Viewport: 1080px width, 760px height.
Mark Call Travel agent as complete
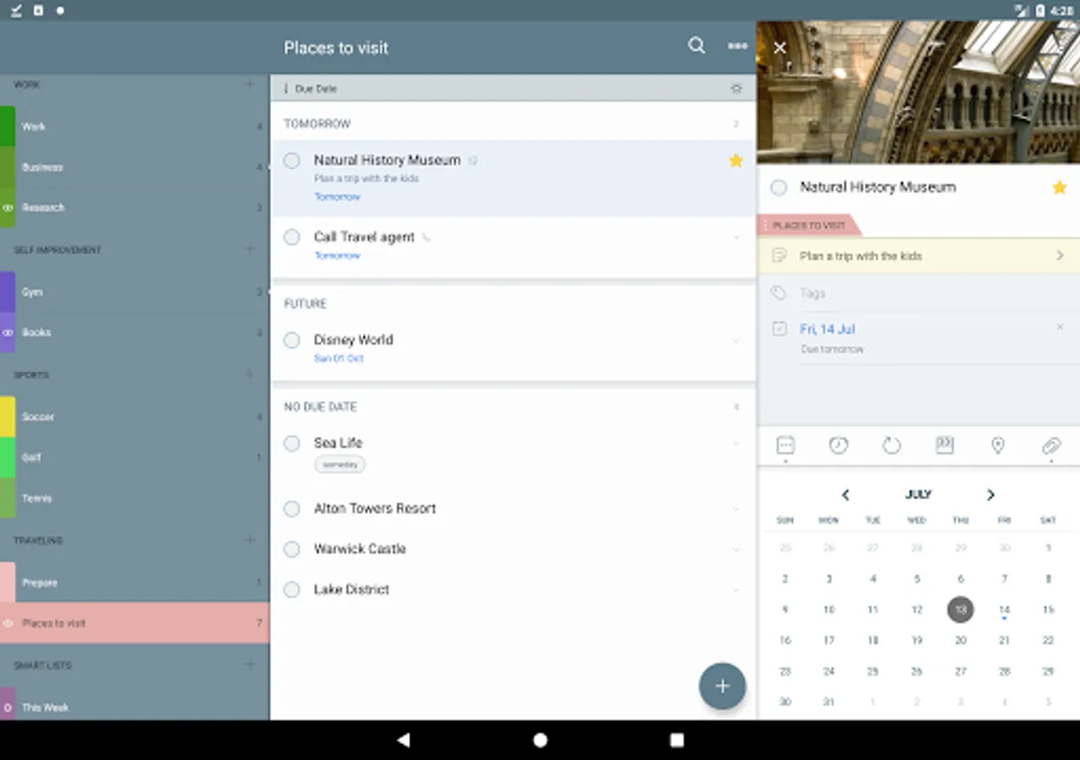click(x=292, y=237)
